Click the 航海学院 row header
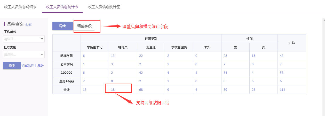Image resolution: width=325 pixels, height=116 pixels. pos(67,56)
